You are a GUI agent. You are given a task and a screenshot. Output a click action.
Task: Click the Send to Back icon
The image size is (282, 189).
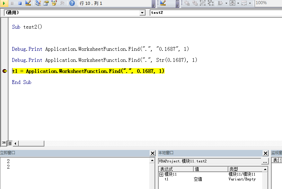pyautogui.click(x=195, y=3)
